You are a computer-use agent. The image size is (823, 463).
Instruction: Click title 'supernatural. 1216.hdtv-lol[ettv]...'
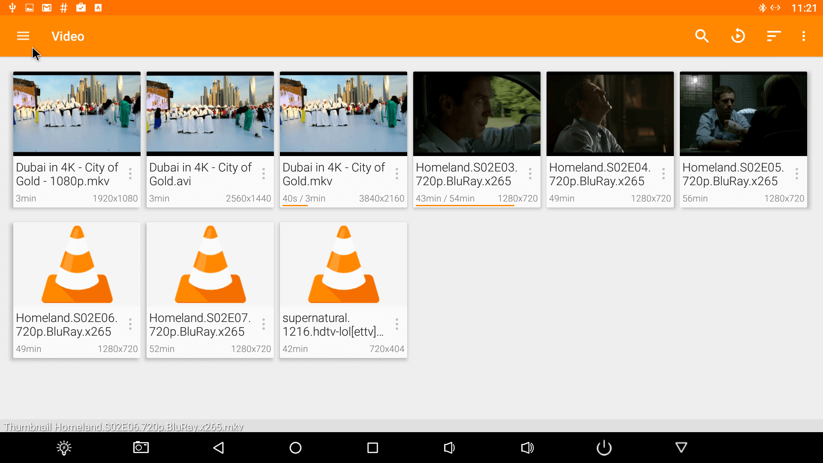(333, 325)
